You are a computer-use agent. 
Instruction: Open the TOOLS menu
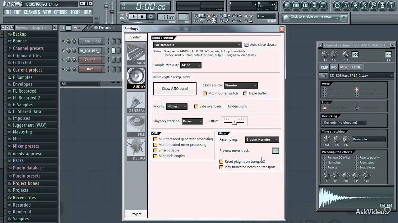pos(76,12)
